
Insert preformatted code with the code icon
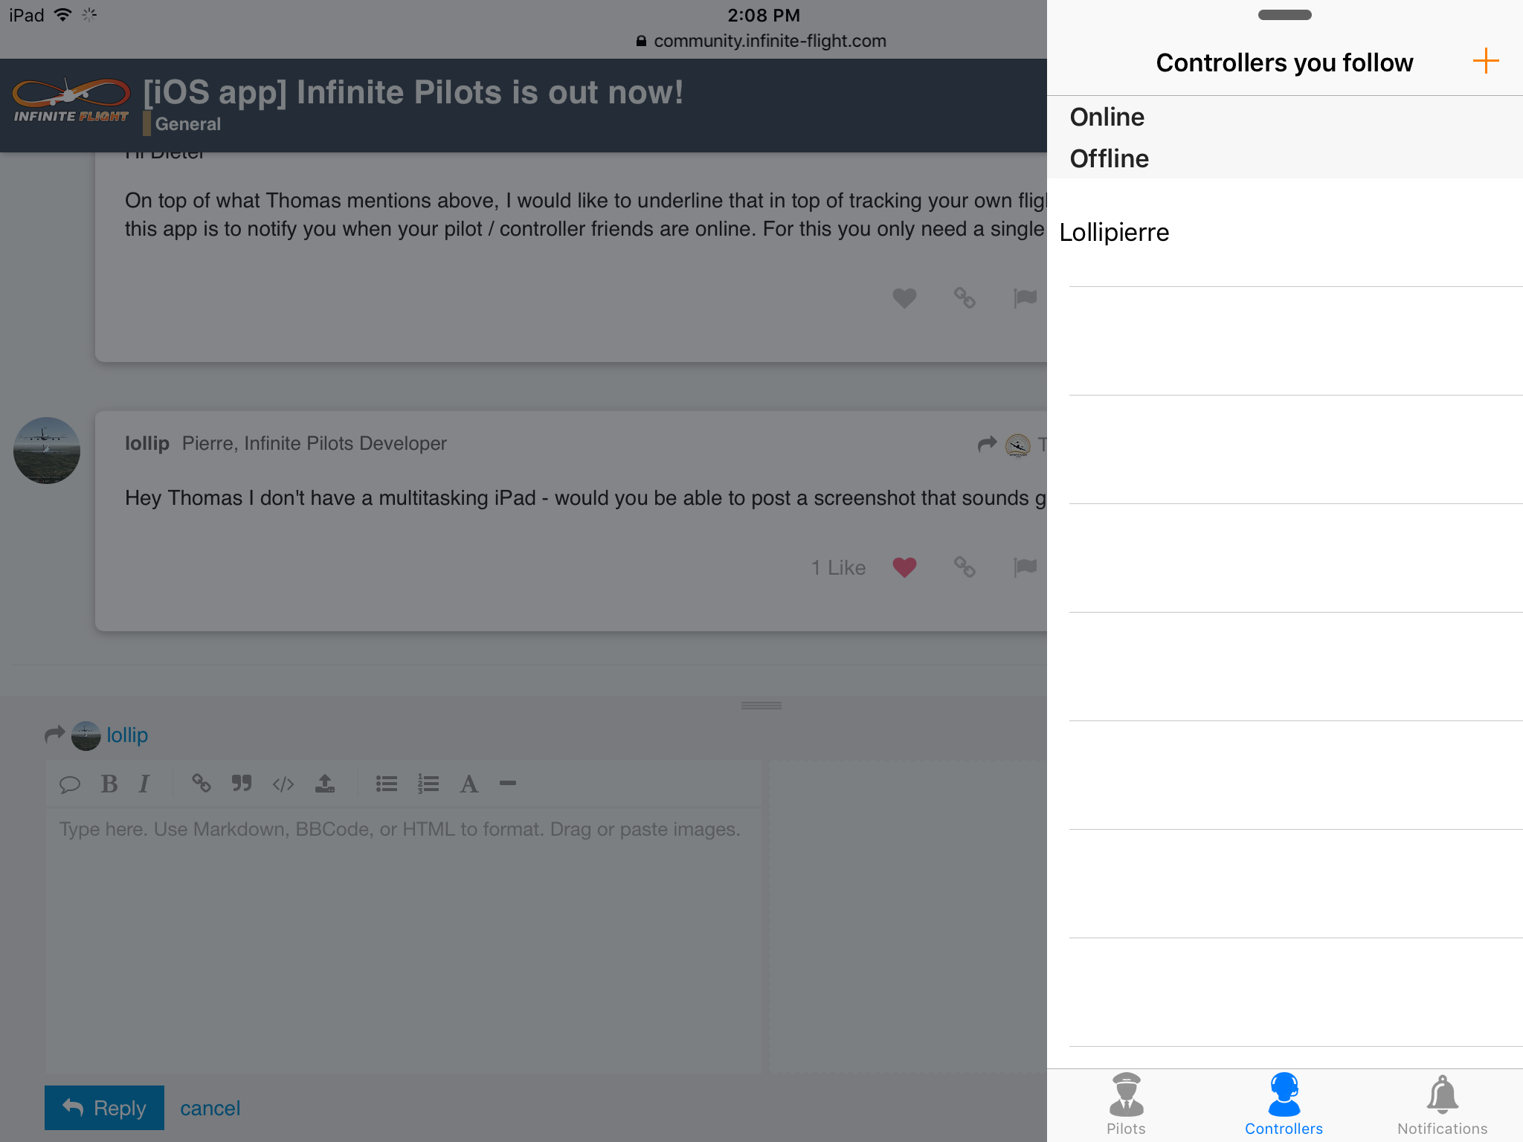pyautogui.click(x=283, y=784)
